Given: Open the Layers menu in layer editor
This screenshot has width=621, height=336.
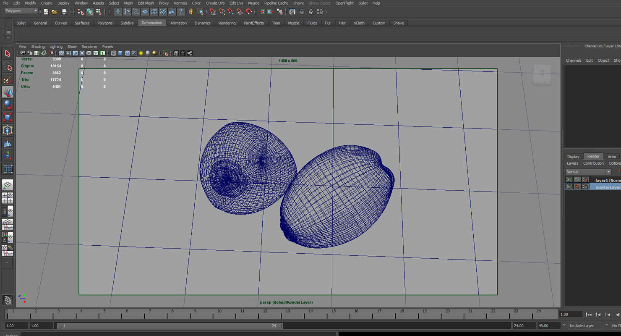Looking at the screenshot, I should (x=572, y=163).
